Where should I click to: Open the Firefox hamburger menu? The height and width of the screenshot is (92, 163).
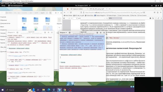[161, 13]
